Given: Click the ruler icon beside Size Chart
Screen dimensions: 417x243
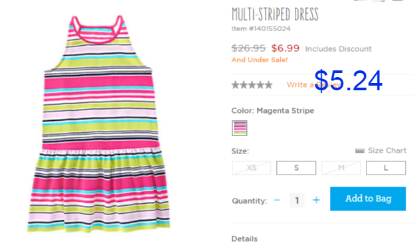Looking at the screenshot, I should pyautogui.click(x=359, y=151).
